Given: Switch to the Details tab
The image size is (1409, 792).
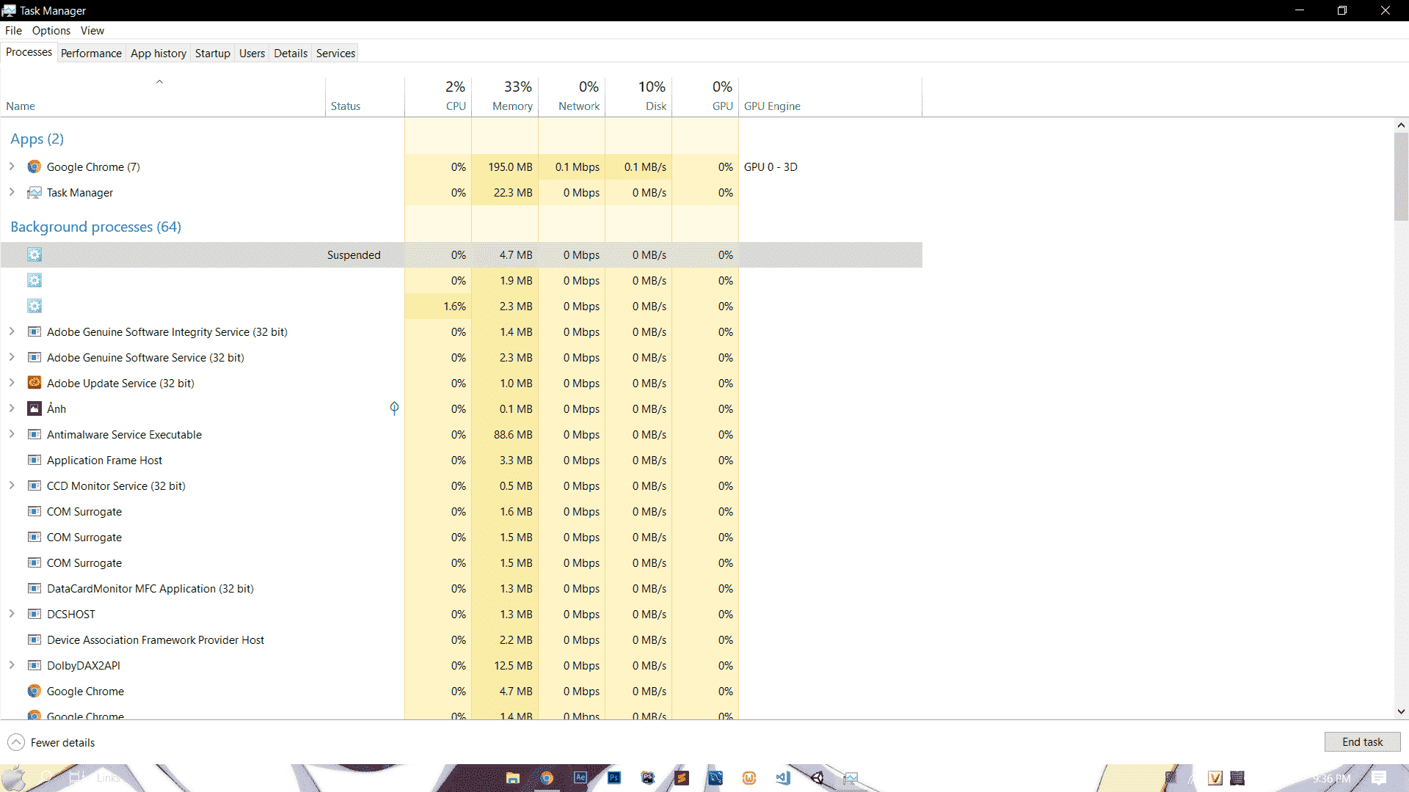Looking at the screenshot, I should pyautogui.click(x=291, y=53).
